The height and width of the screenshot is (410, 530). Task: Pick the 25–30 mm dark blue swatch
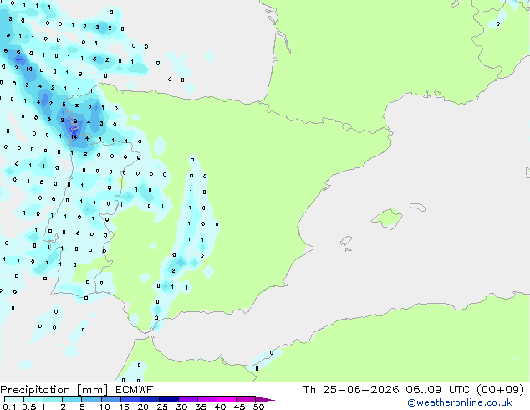point(168,399)
